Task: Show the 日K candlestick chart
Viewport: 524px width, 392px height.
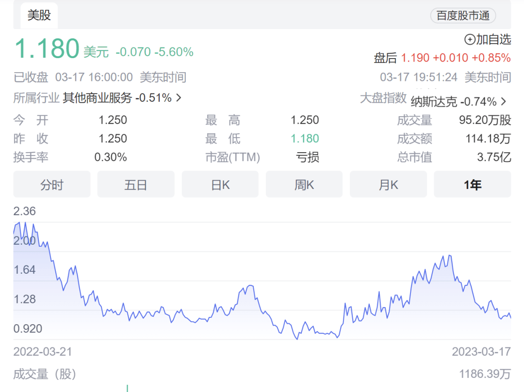Action: [x=220, y=185]
